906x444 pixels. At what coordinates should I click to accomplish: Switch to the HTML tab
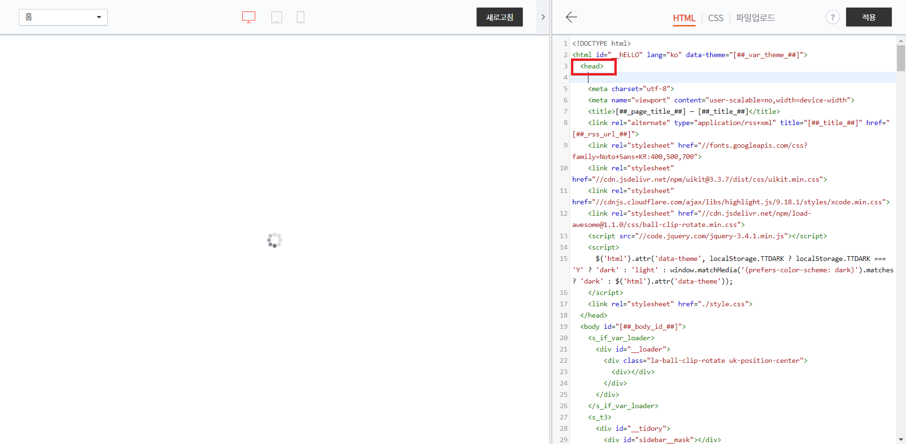tap(684, 18)
